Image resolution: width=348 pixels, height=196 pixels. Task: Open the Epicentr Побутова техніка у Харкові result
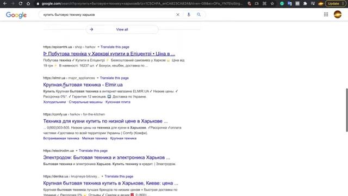point(109,54)
